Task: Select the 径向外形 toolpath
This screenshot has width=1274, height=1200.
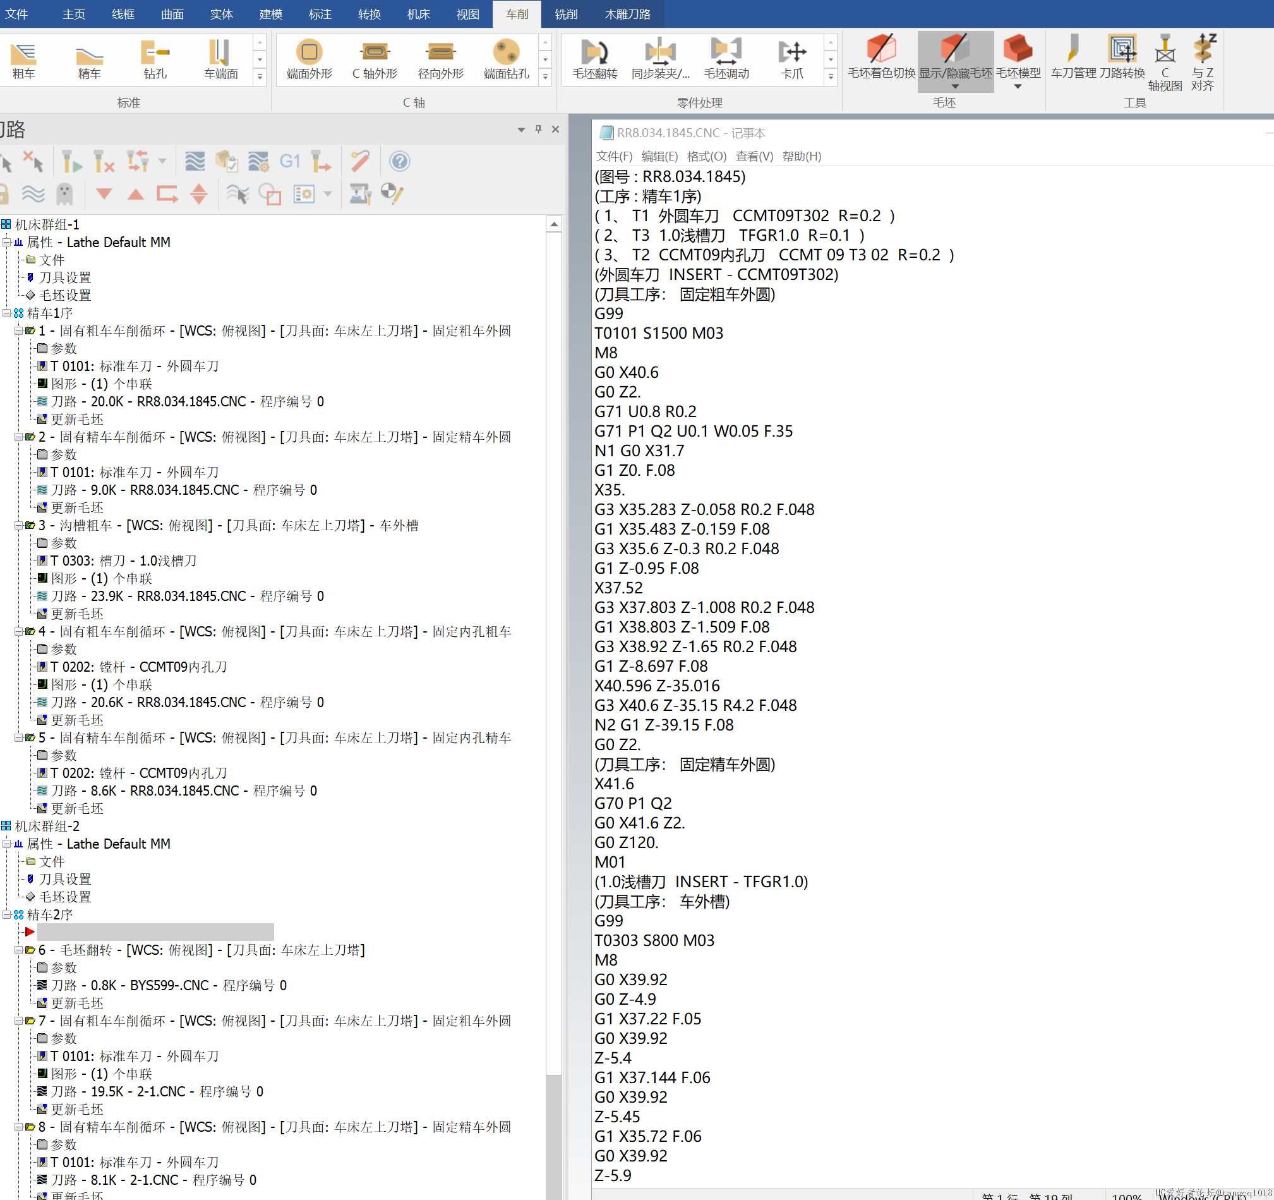Action: pyautogui.click(x=440, y=59)
